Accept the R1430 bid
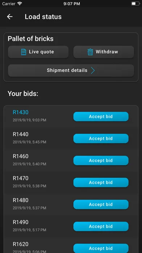This screenshot has width=142, height=253. pos(101,116)
